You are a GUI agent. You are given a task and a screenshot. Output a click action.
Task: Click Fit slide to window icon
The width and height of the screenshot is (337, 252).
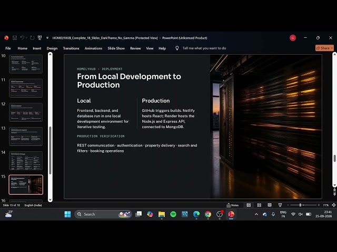tap(333, 205)
